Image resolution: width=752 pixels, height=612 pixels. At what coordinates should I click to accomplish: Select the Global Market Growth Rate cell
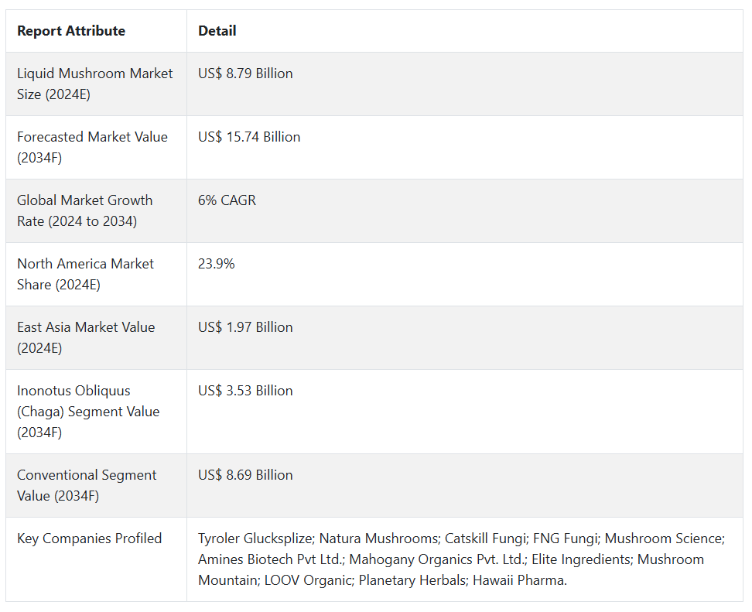pyautogui.click(x=85, y=210)
